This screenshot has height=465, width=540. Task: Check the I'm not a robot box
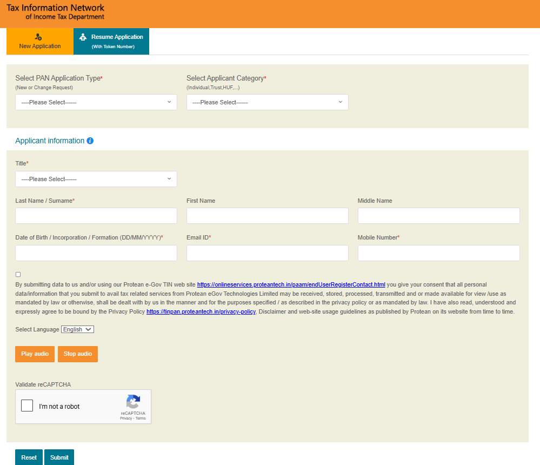coord(26,405)
